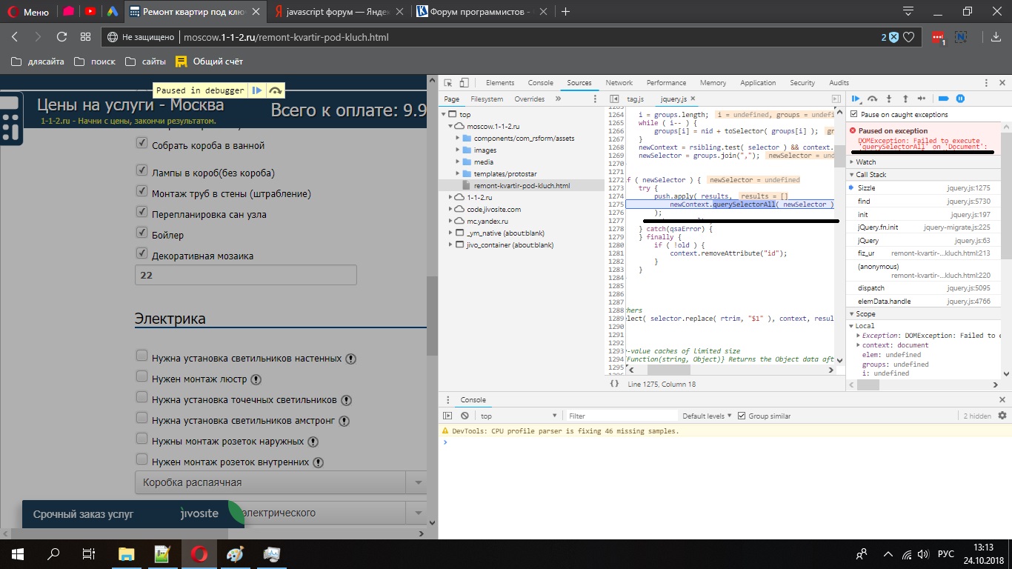Open the Performance tab
Viewport: 1012px width, 569px height.
[x=666, y=83]
